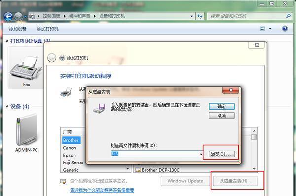
Task: Change view with the view icon button
Action: [x=263, y=29]
